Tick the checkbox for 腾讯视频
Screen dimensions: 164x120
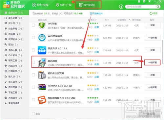(33, 62)
